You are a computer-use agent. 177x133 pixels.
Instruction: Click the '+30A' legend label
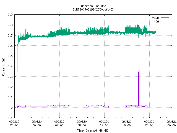coord(155,18)
